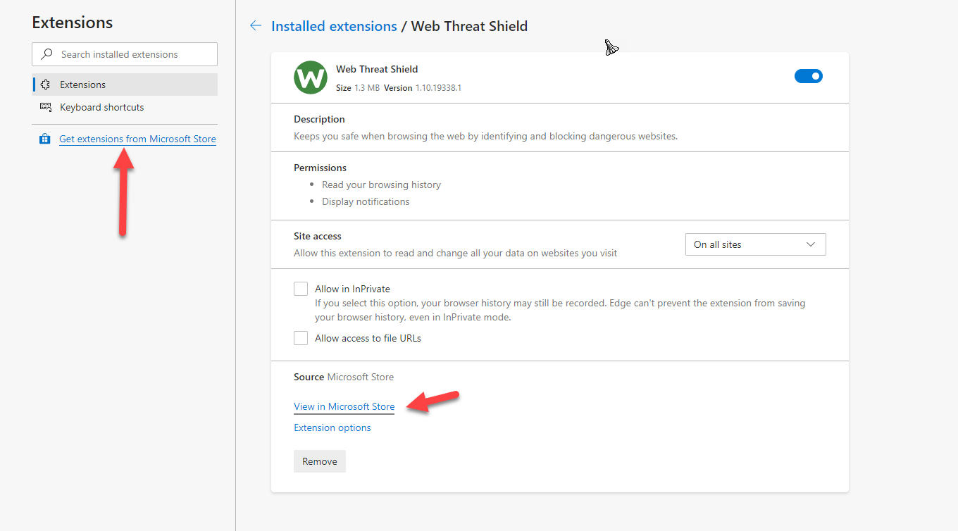
Task: Focus the Search installed extensions field
Action: pos(125,54)
